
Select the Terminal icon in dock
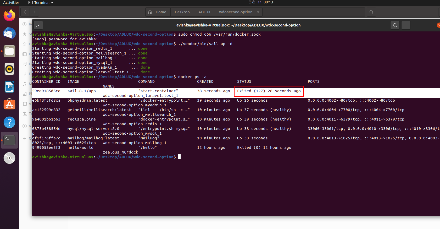click(9, 140)
